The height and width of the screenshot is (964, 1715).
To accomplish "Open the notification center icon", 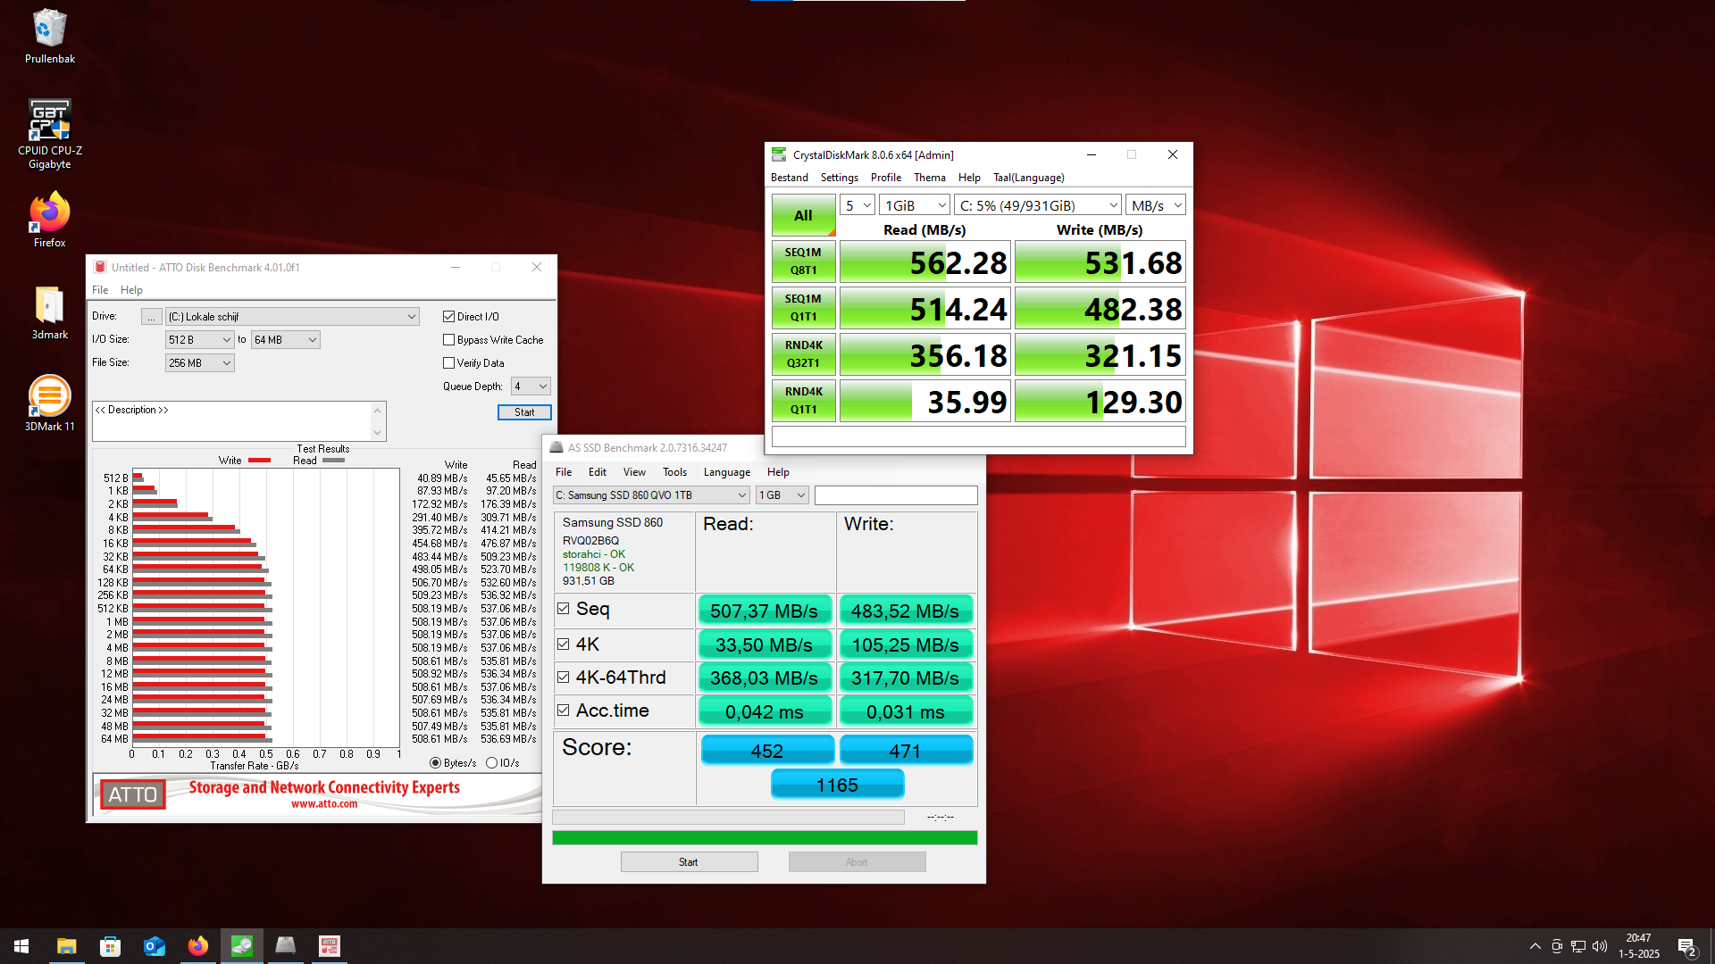I will (1686, 947).
